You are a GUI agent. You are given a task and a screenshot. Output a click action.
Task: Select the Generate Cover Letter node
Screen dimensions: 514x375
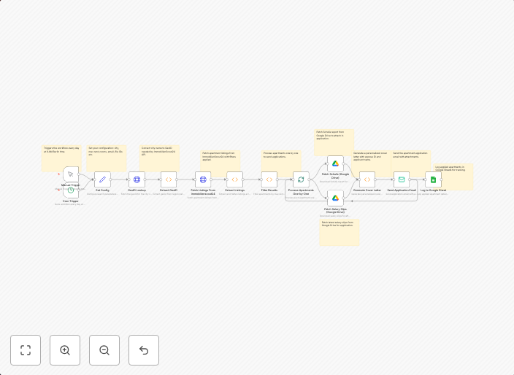click(367, 179)
